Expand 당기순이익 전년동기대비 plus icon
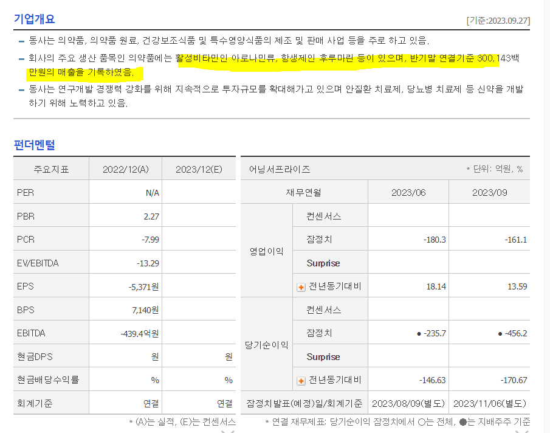 pyautogui.click(x=301, y=381)
